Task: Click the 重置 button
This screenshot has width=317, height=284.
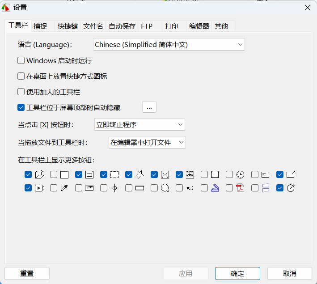Action: point(27,273)
